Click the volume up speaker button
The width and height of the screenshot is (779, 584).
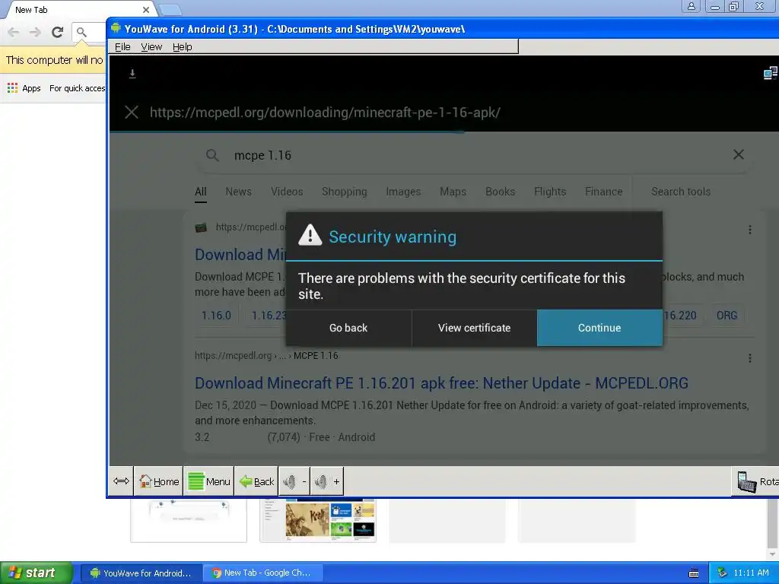point(327,481)
